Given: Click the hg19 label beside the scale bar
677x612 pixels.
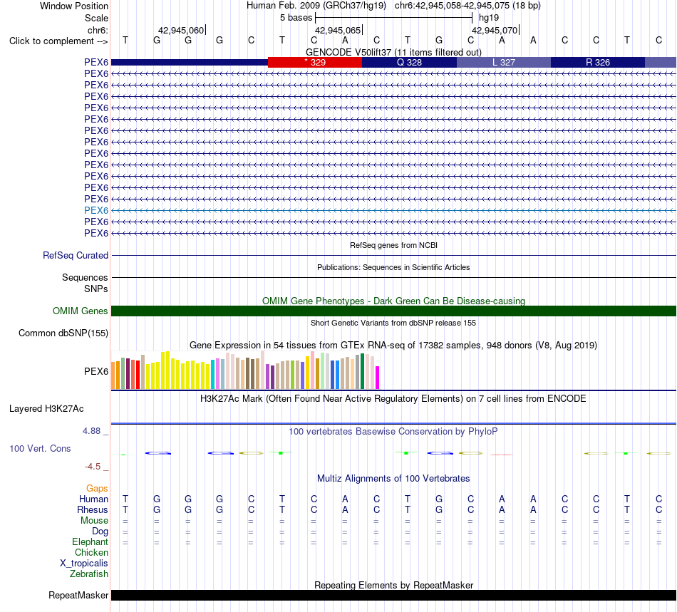Looking at the screenshot, I should [489, 18].
